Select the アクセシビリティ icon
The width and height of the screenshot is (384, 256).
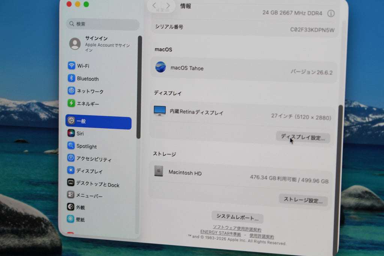(x=71, y=158)
